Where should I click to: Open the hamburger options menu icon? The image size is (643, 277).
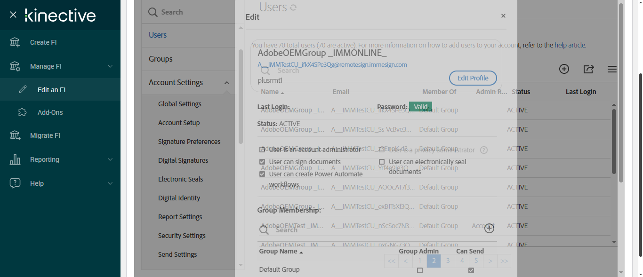[612, 69]
